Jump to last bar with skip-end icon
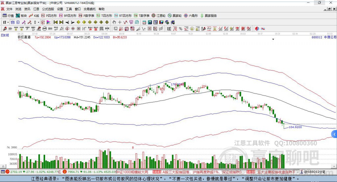This screenshot has height=182, width=337. [61, 22]
